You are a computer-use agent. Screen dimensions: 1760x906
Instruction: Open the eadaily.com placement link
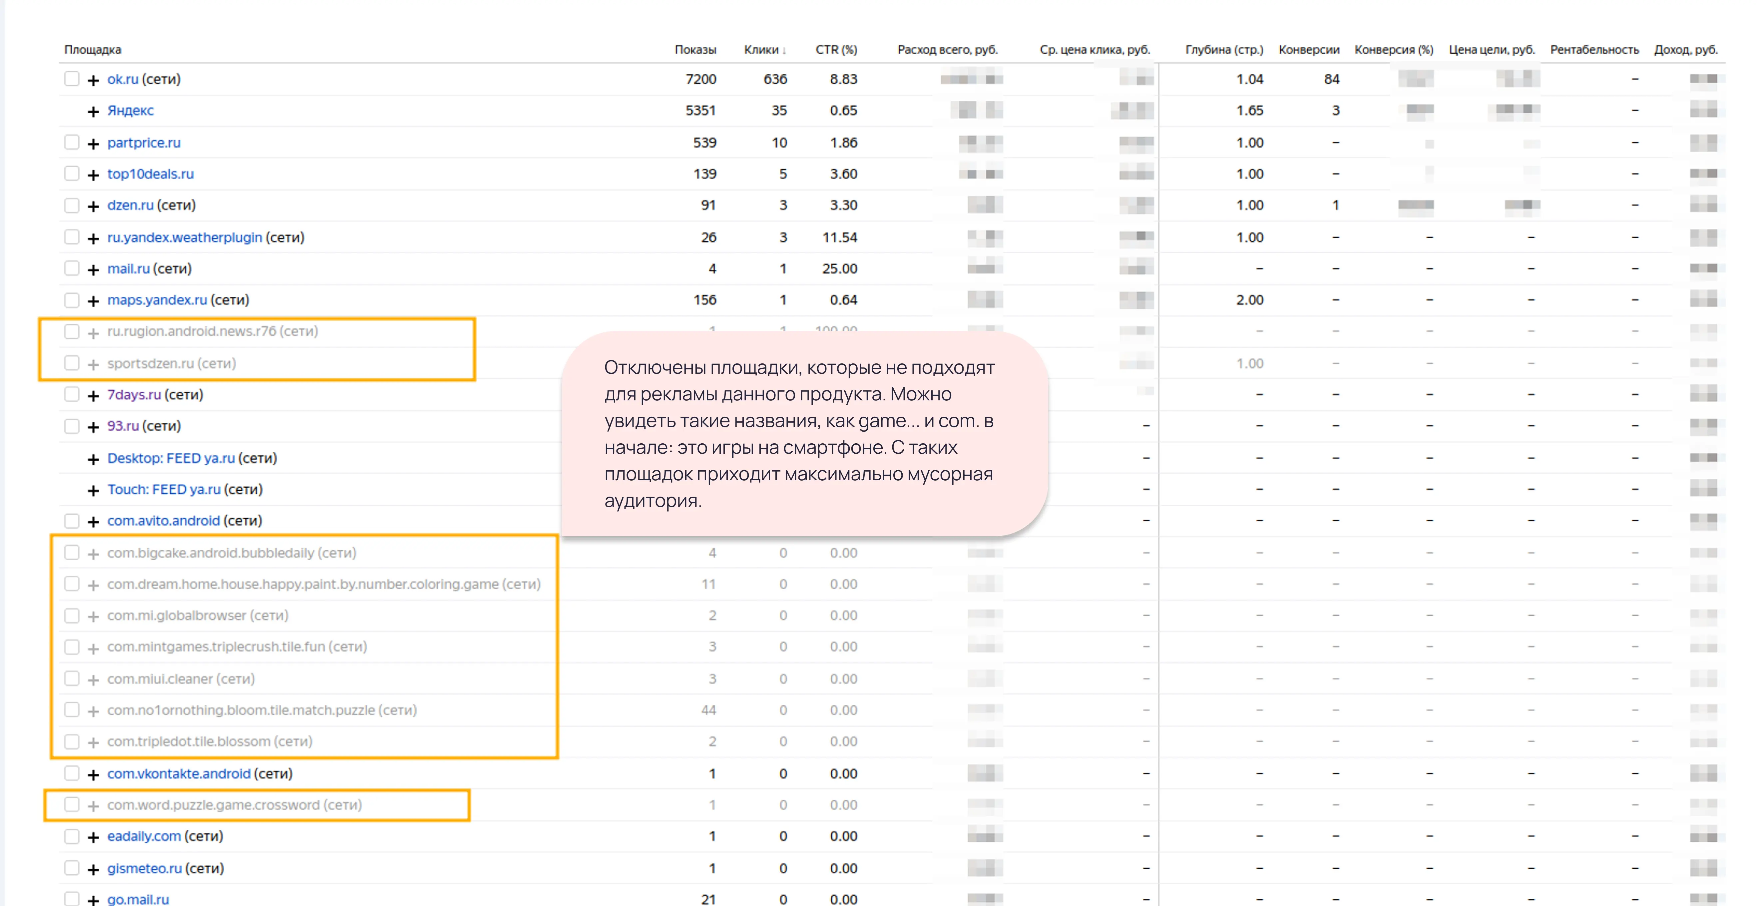(144, 836)
